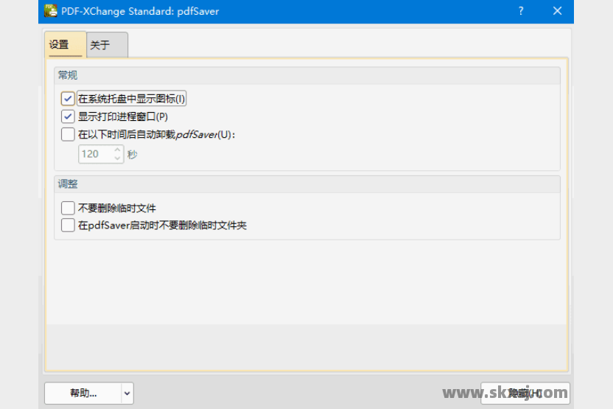Click the 秒 unit label
This screenshot has width=613, height=409.
[132, 155]
